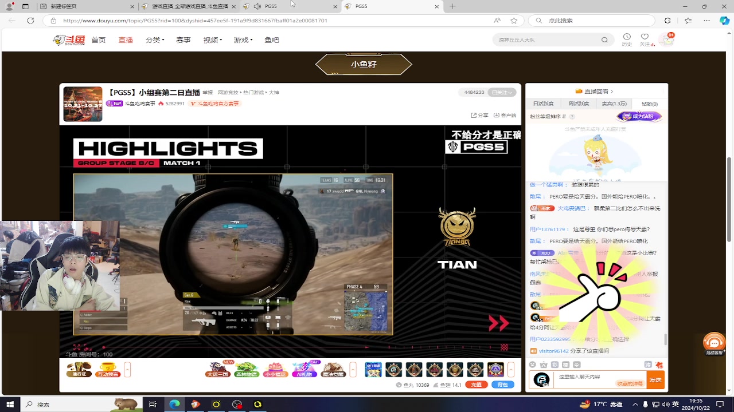Open the 鱼吧 forum page

[x=272, y=40]
